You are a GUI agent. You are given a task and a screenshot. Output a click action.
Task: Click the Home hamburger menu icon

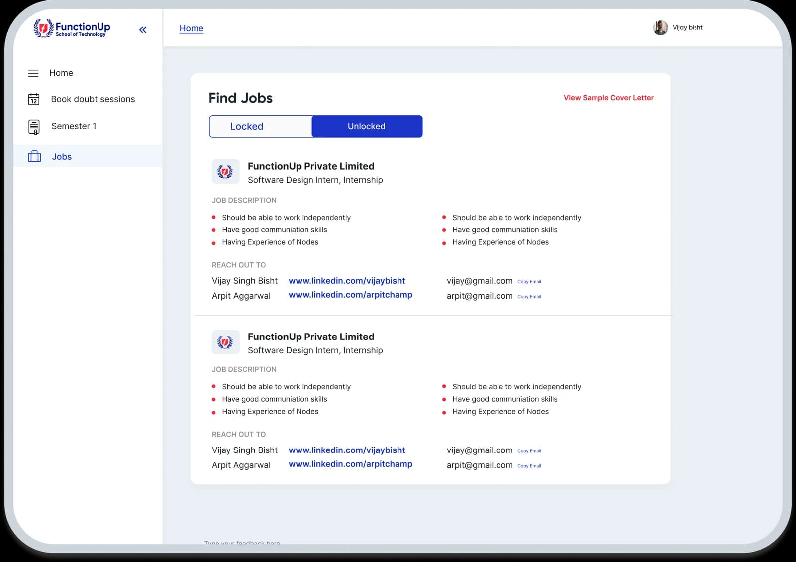point(33,73)
